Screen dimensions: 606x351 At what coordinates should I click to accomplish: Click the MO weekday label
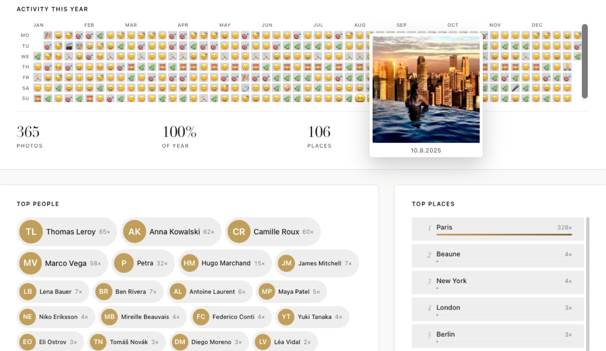[25, 35]
